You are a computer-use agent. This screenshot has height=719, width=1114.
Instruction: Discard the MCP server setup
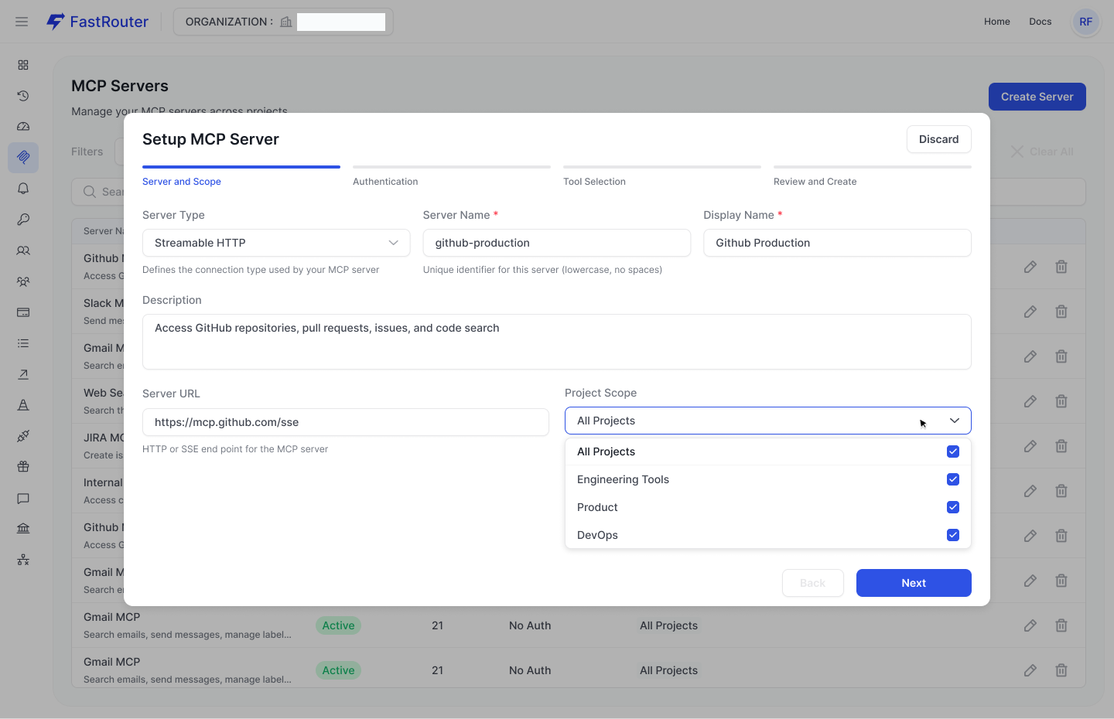(938, 139)
